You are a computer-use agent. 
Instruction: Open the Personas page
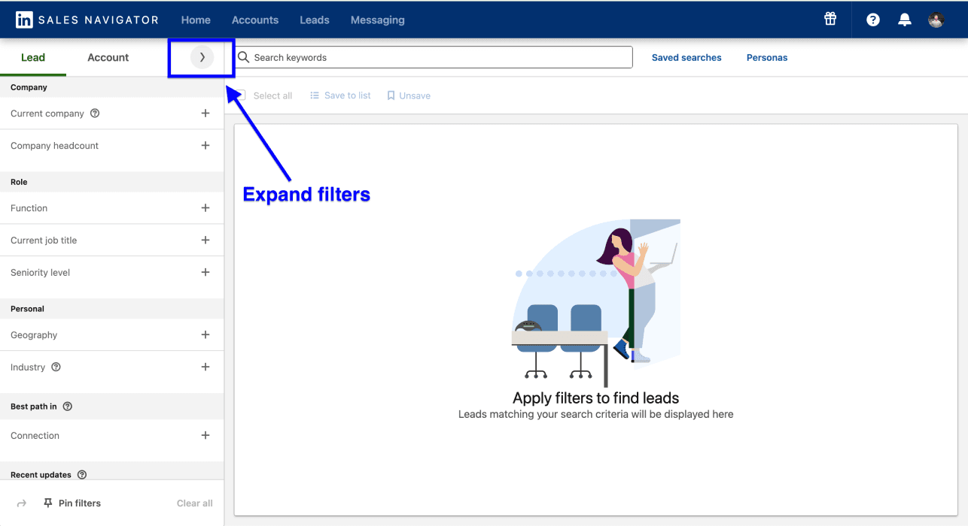coord(766,57)
